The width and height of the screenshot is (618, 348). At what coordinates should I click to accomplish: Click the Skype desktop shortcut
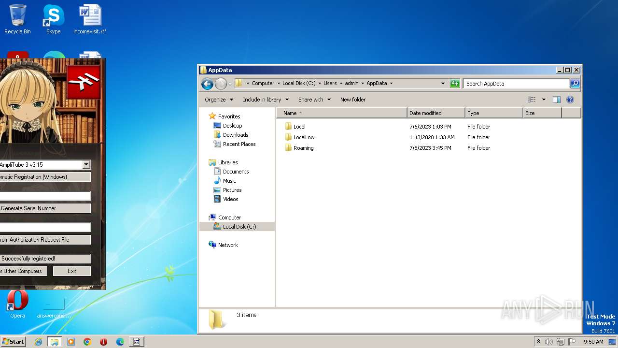coord(53,19)
